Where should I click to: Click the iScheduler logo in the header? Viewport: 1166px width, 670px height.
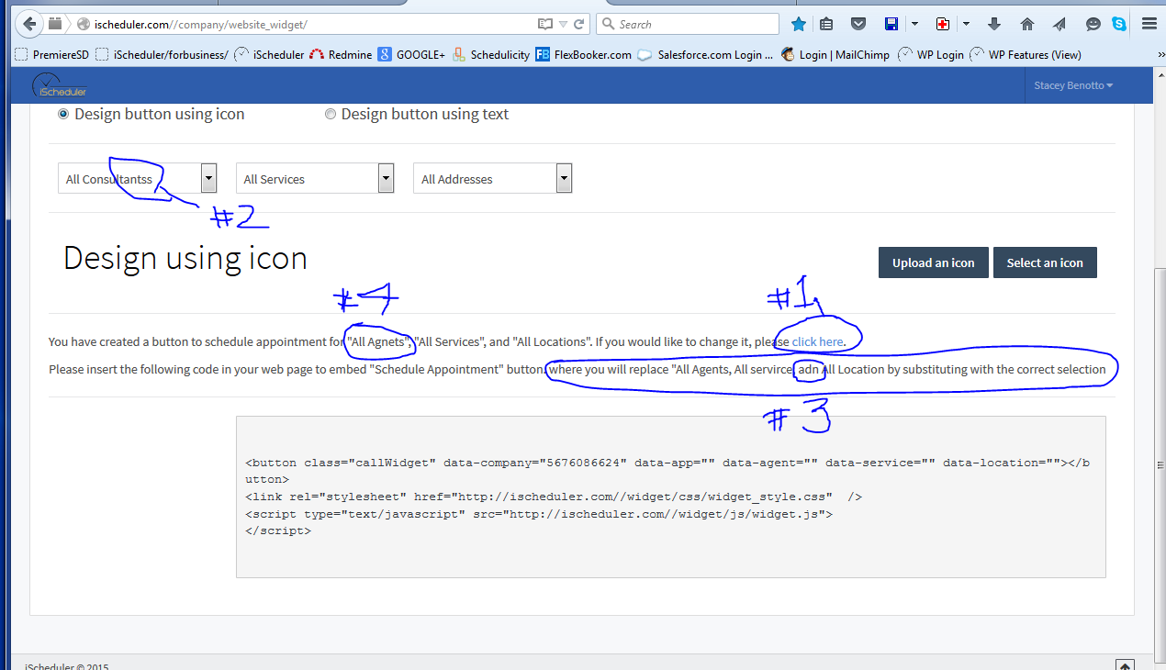coord(60,85)
